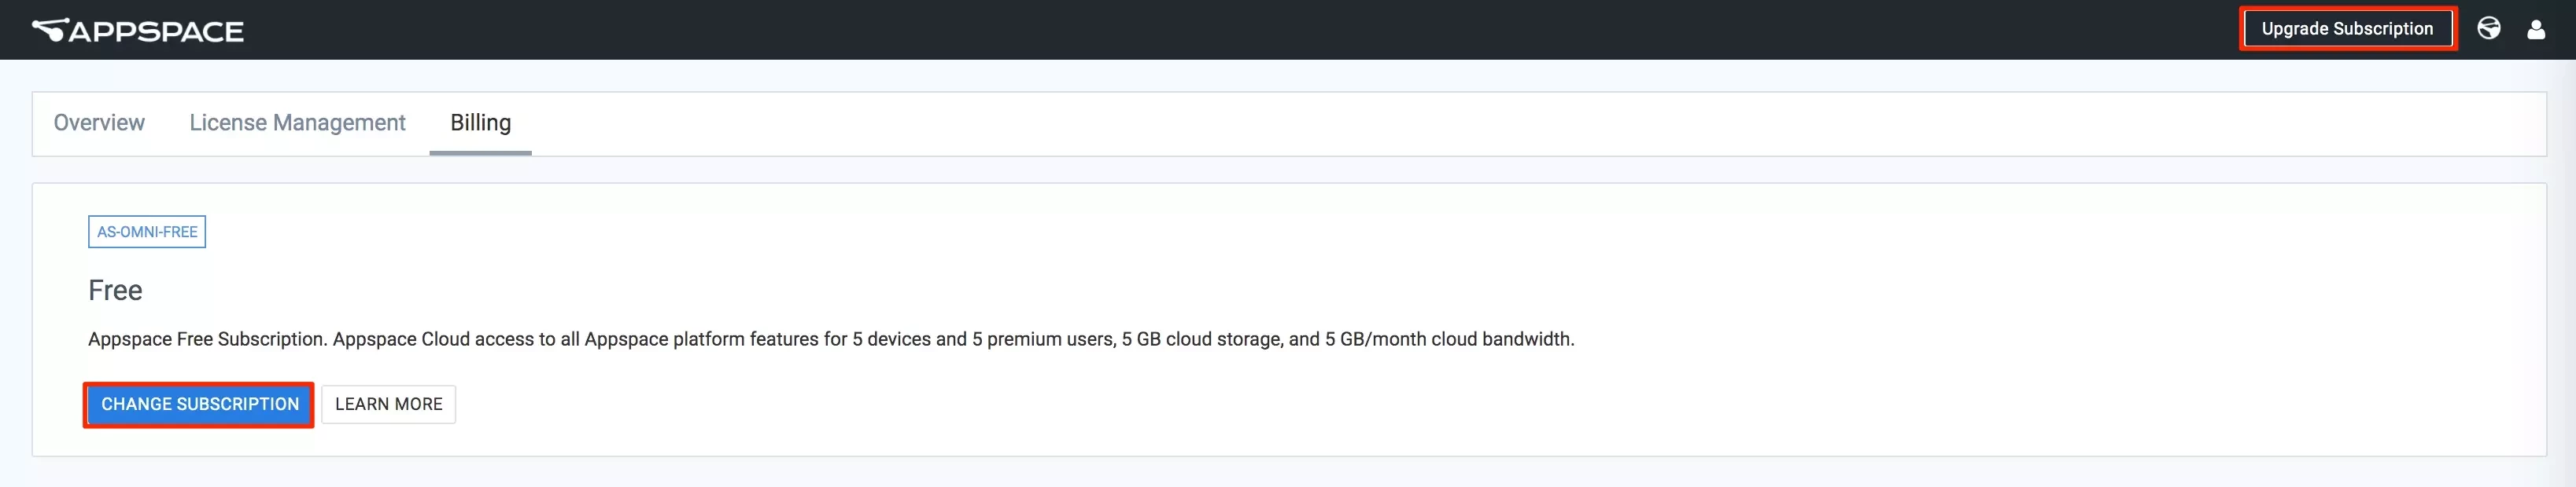2576x487 pixels.
Task: Click the Learn More button
Action: 388,405
